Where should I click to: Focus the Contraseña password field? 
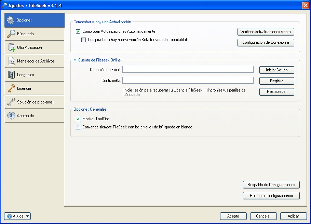(x=188, y=80)
